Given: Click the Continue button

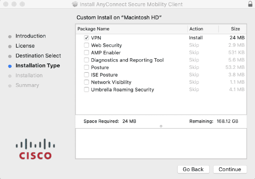Looking at the screenshot, I should [x=230, y=169].
